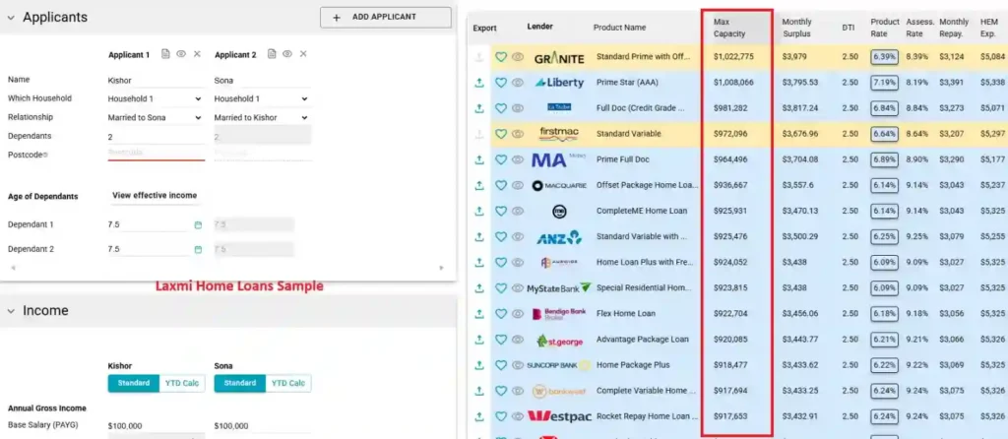Export the MA Prime Full Doc row

[x=479, y=159]
